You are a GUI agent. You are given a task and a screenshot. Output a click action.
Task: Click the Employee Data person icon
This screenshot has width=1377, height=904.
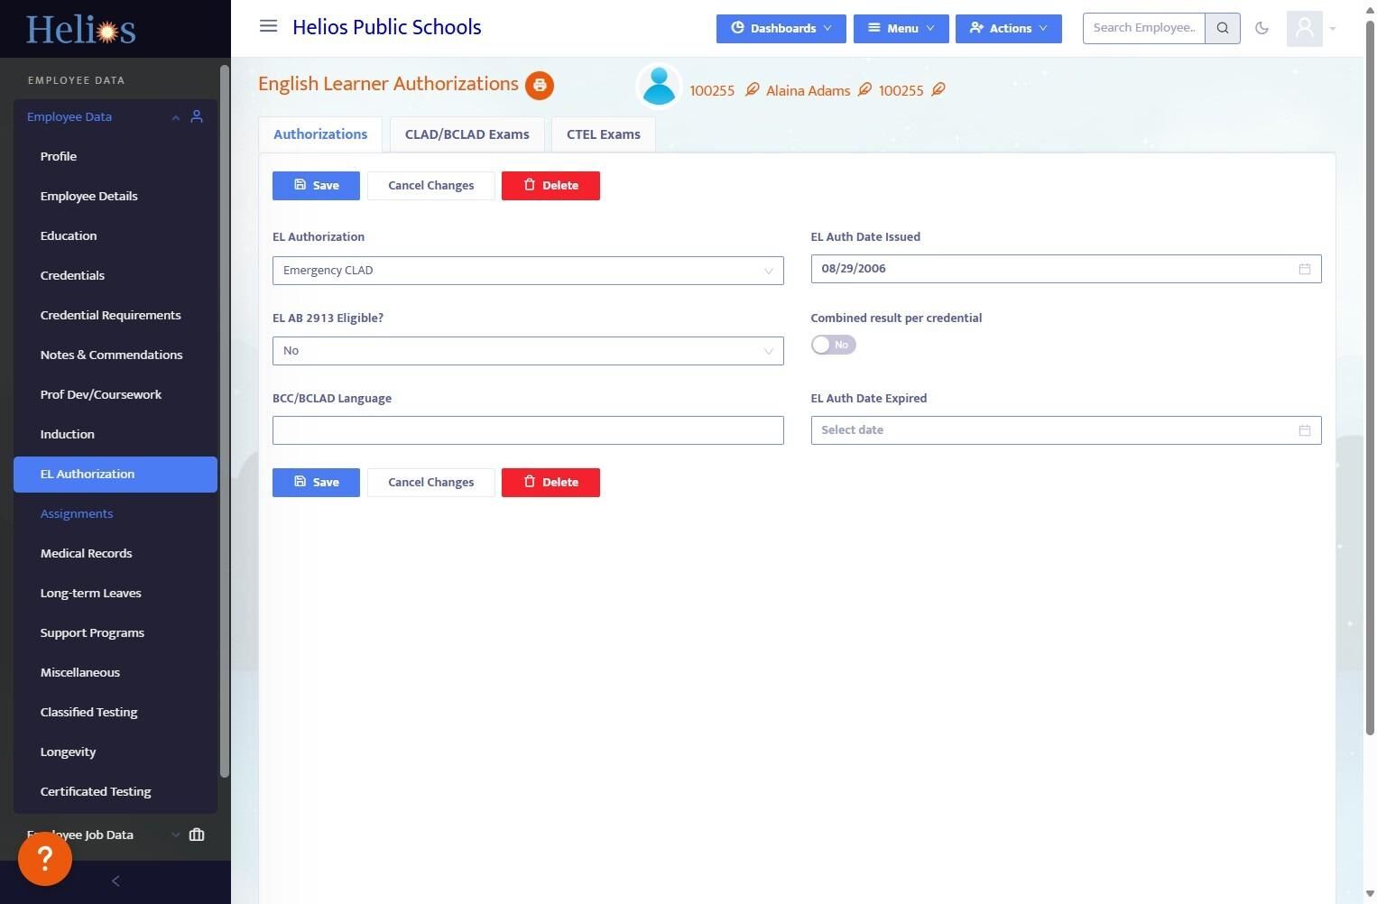click(197, 116)
